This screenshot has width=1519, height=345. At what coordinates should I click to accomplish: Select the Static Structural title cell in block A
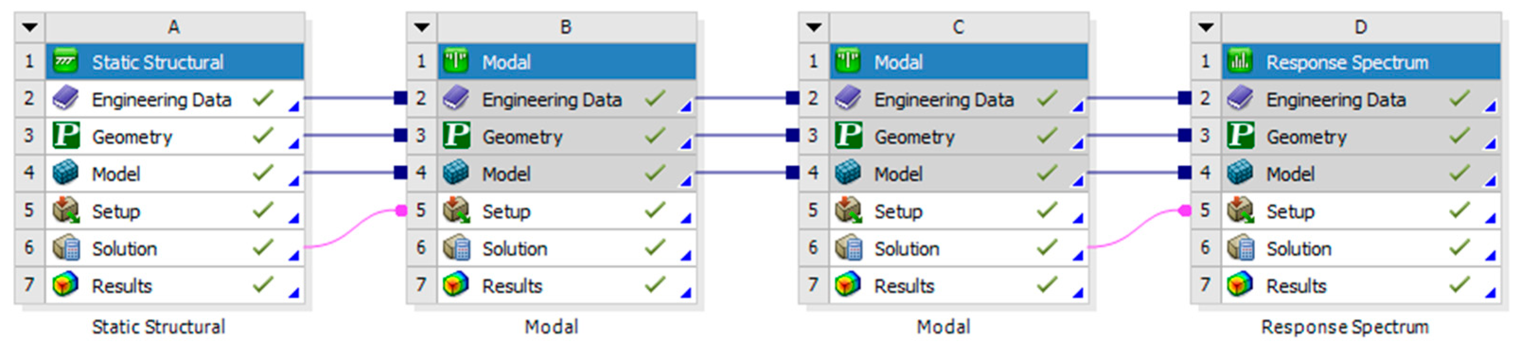point(158,62)
